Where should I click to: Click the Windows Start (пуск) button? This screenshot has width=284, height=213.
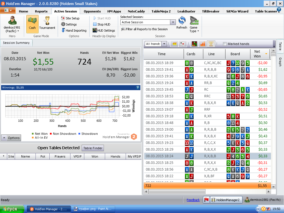pyautogui.click(x=12, y=209)
